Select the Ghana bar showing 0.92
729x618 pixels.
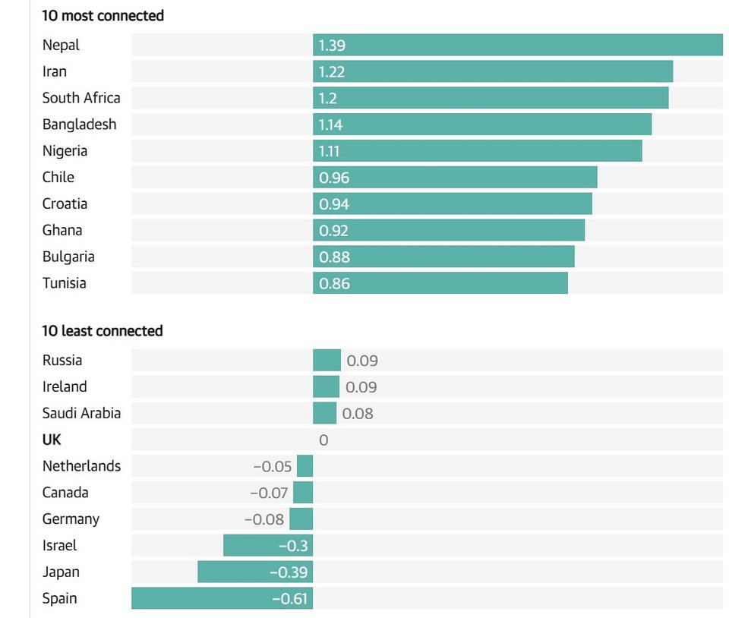(x=449, y=230)
